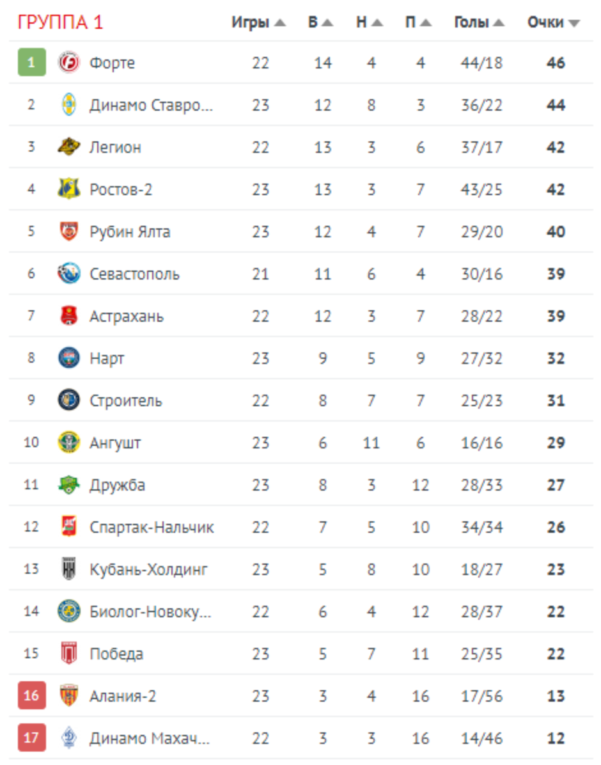This screenshot has width=601, height=765.
Task: Click the Нарт team logo icon
Action: click(69, 358)
